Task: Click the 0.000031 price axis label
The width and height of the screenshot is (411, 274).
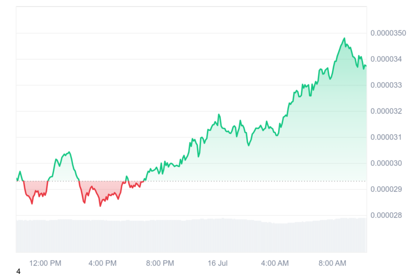Action: (x=386, y=137)
